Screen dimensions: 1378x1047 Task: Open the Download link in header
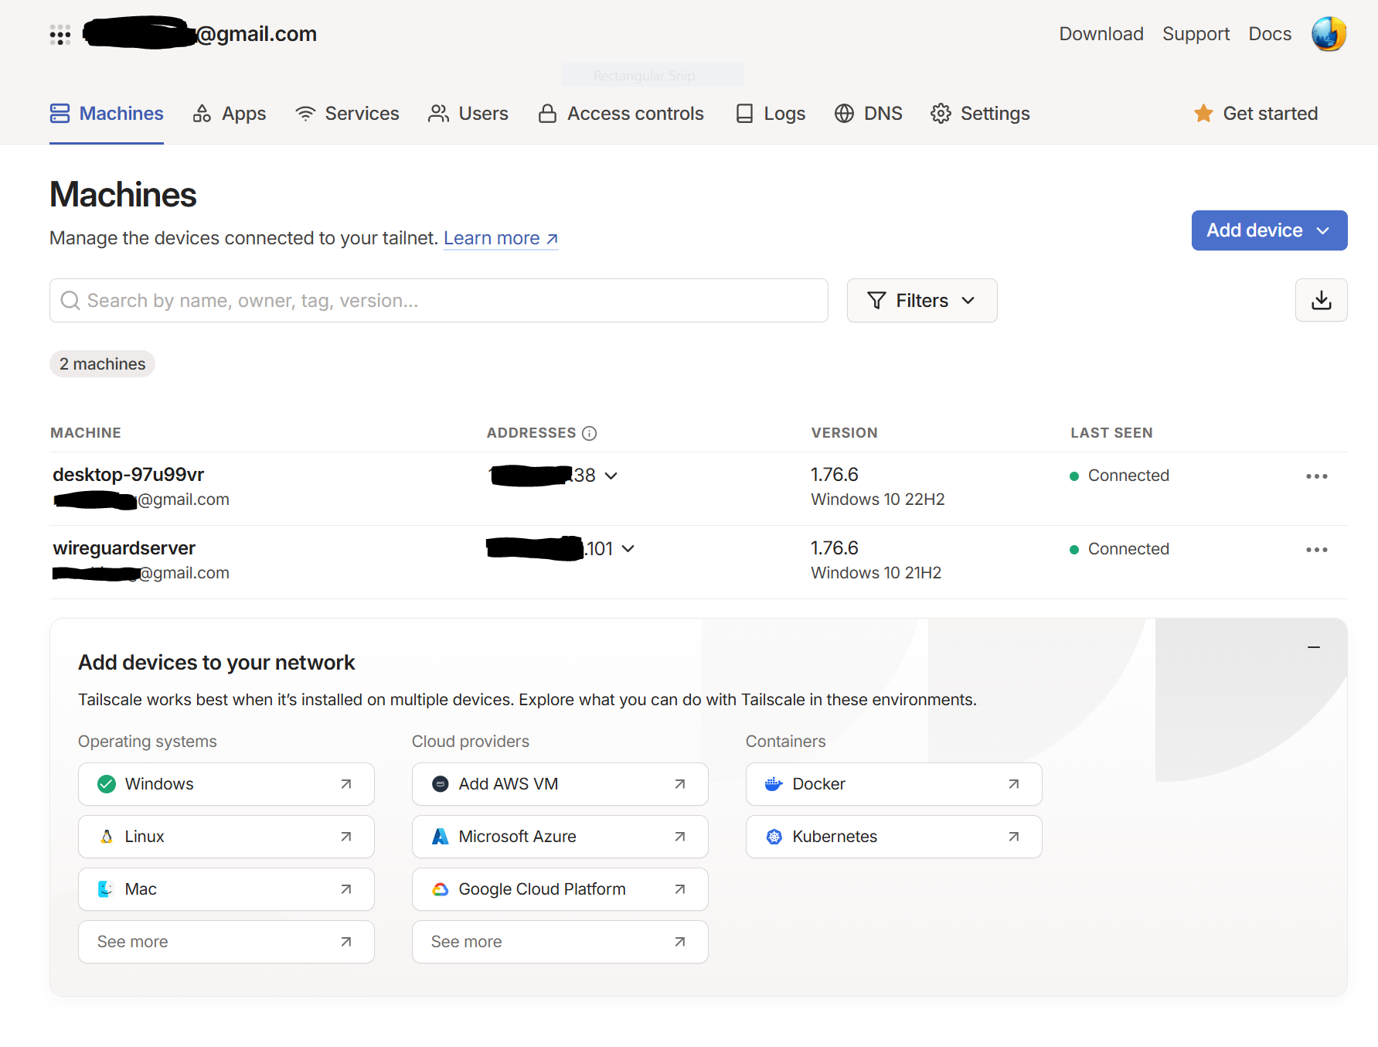(1101, 34)
